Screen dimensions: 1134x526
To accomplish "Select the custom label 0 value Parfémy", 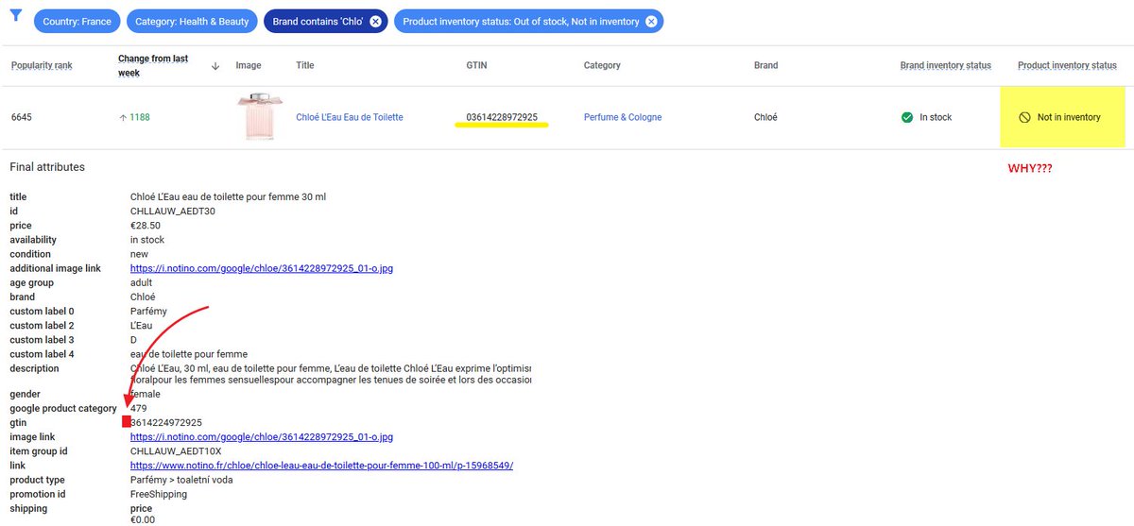I will click(x=149, y=311).
